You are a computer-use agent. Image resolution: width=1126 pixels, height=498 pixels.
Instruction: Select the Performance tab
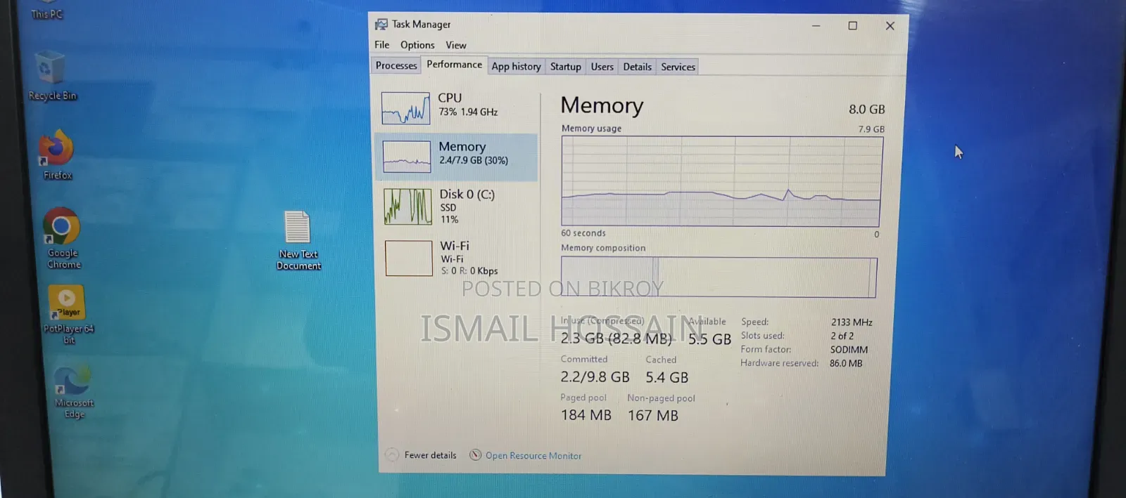455,65
